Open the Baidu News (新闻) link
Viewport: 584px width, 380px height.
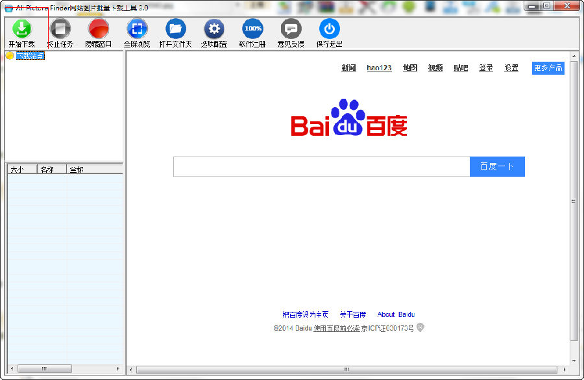pos(348,68)
